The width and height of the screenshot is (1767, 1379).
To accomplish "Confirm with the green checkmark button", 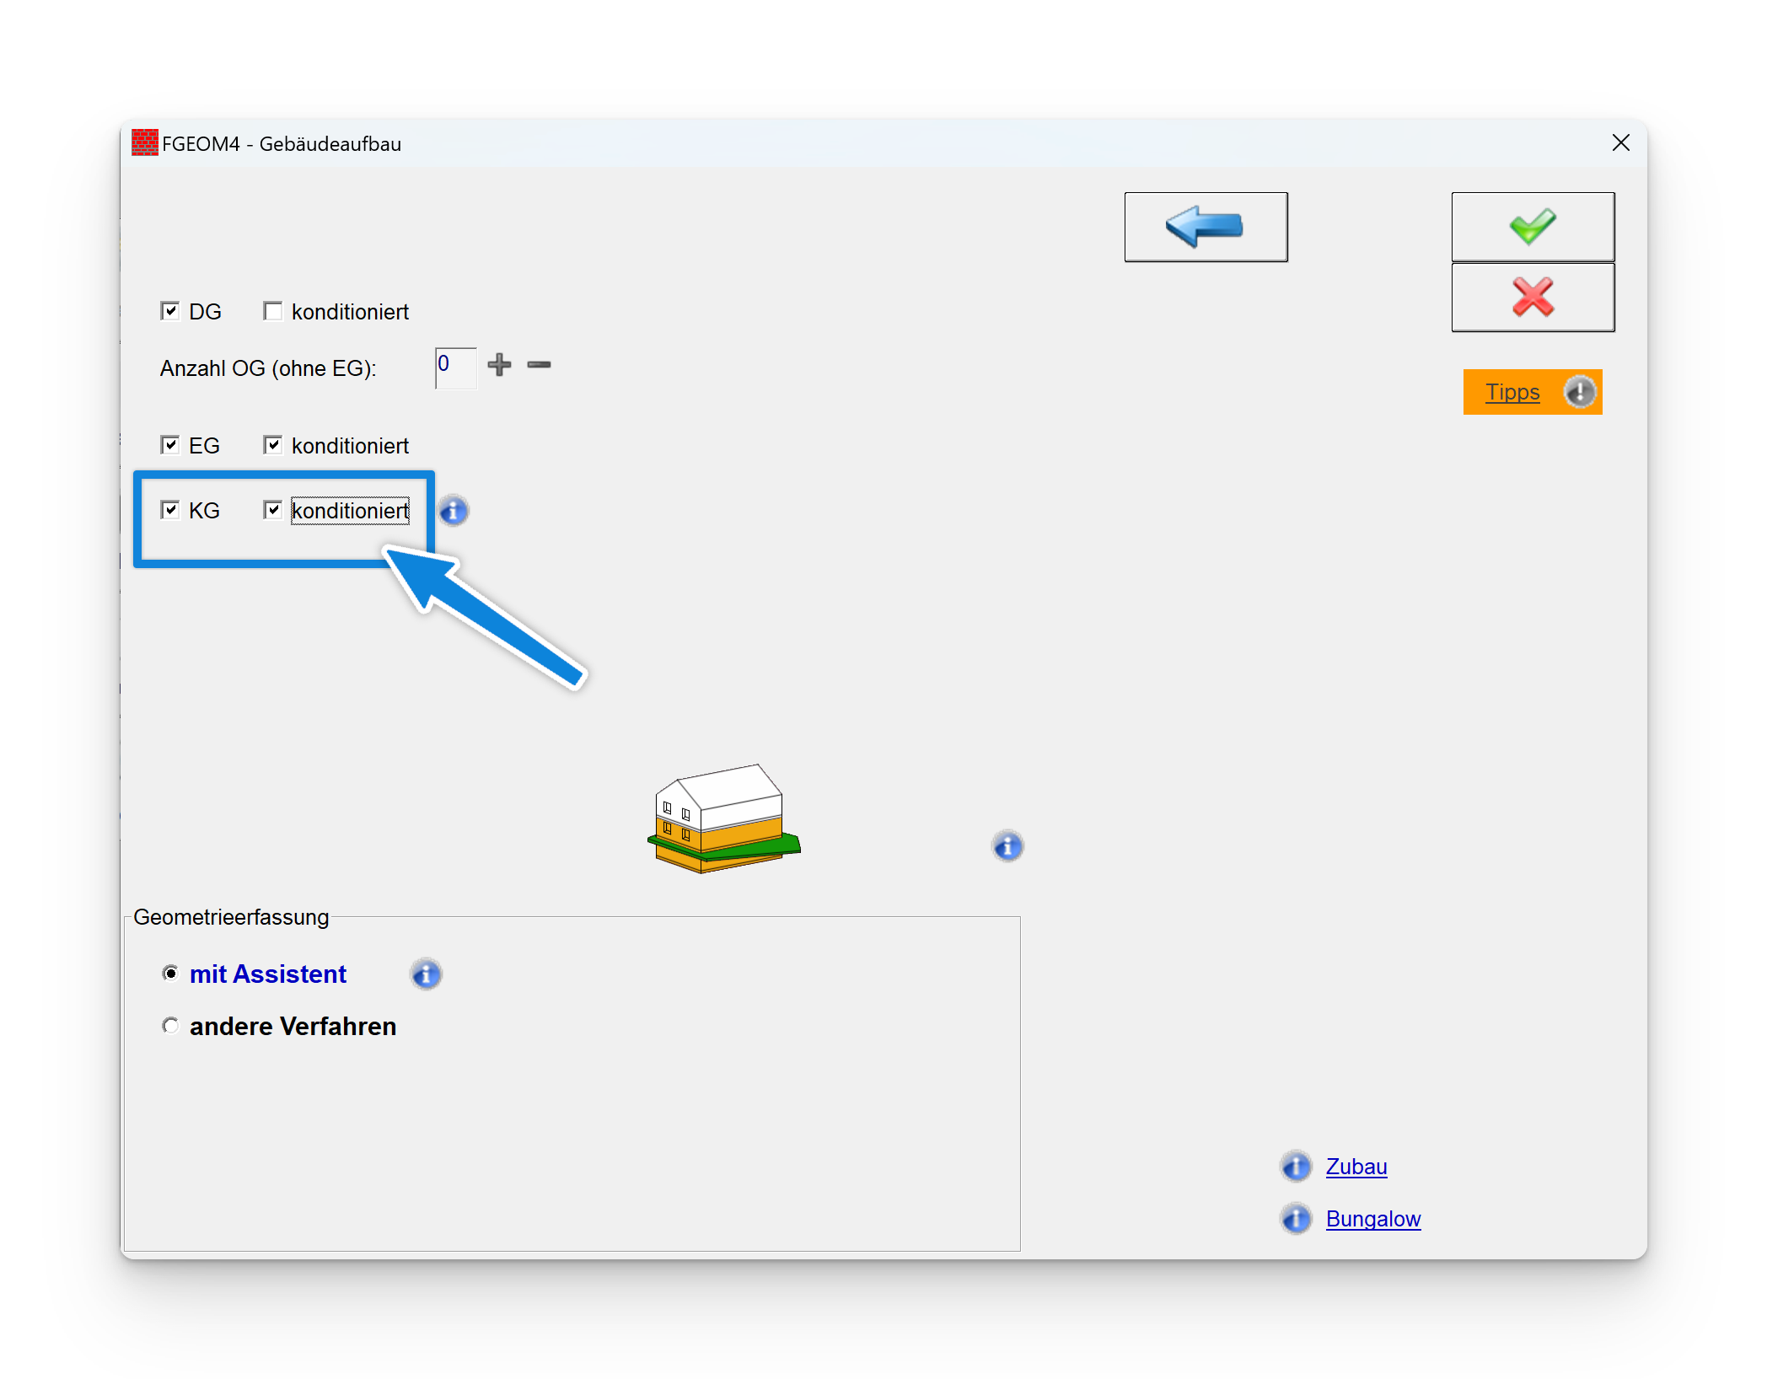I will tap(1532, 227).
